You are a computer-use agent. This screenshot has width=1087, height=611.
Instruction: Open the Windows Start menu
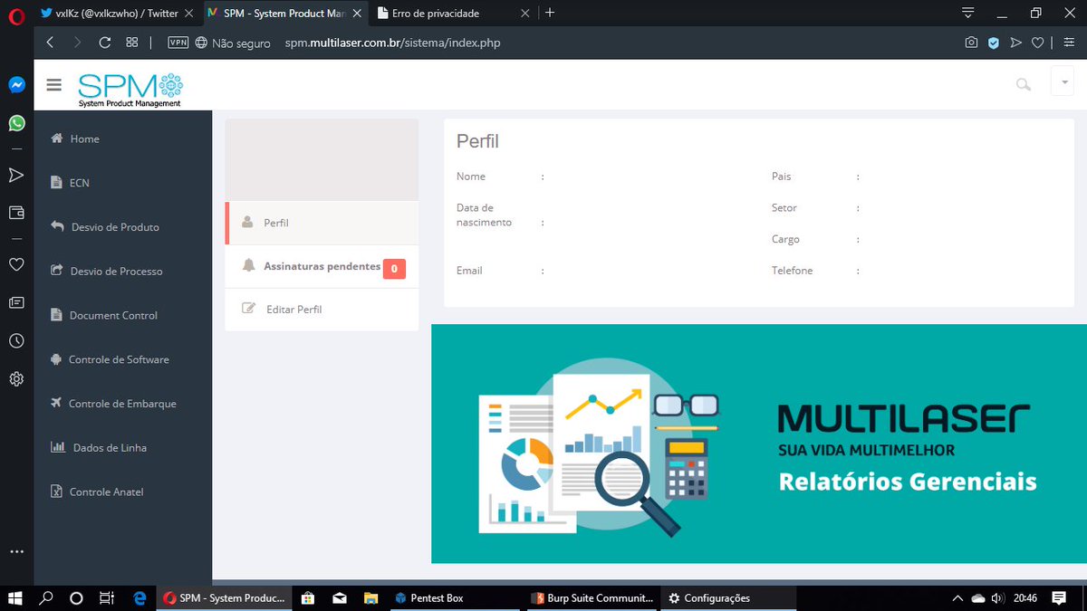pos(15,597)
